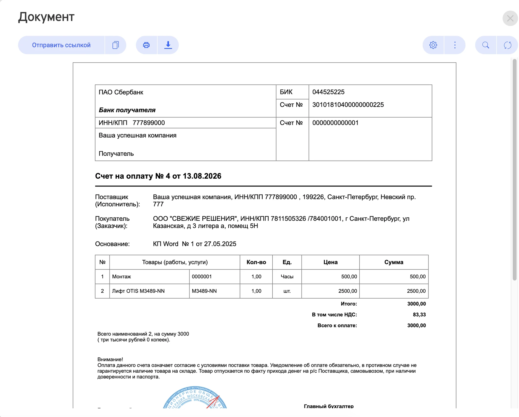Click the «Поставщик (Исполнитель)» label
Viewport: 519px width, 417px height.
point(117,201)
